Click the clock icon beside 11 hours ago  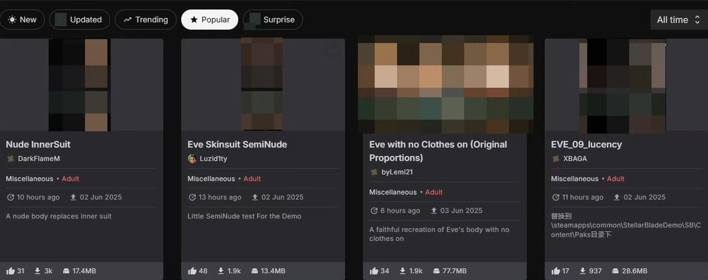pos(555,197)
